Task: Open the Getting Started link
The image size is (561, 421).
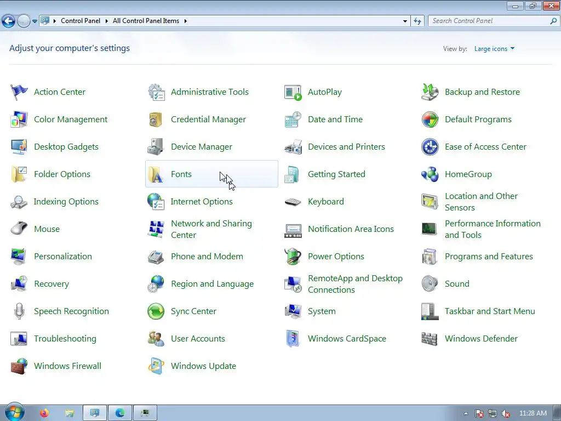Action: (x=337, y=174)
